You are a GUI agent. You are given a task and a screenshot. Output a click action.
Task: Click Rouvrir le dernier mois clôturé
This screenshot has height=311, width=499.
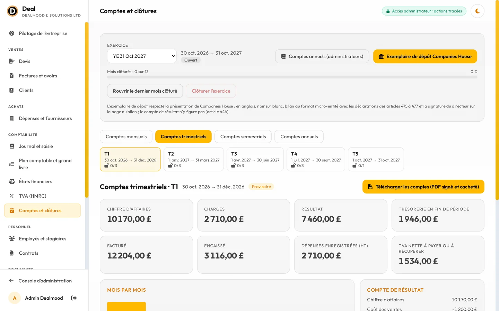(x=145, y=91)
